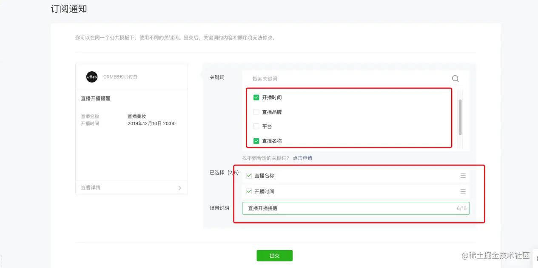Grab the reorder handle for 开播时间
This screenshot has width=538, height=268.
tap(463, 192)
